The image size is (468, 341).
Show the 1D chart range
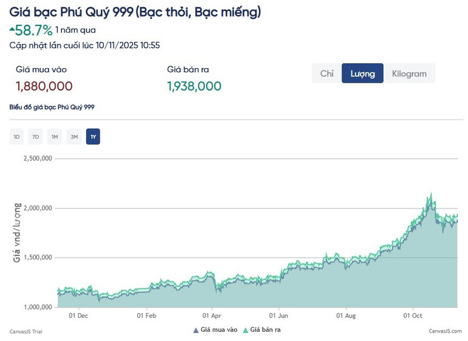(16, 137)
